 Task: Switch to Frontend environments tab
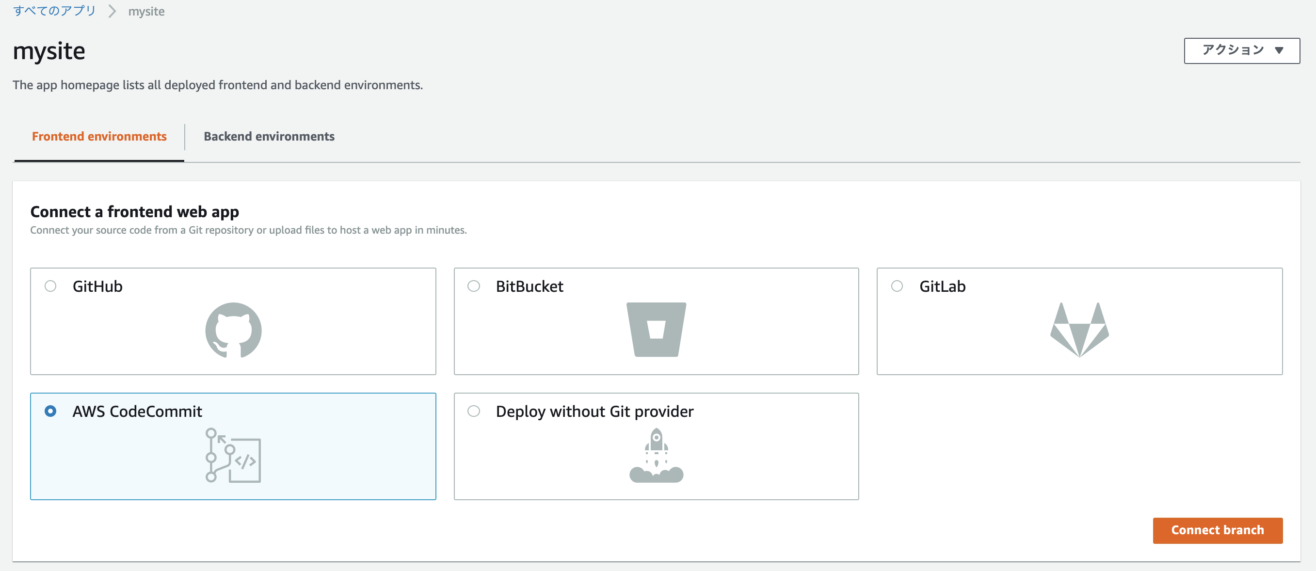[x=99, y=136]
